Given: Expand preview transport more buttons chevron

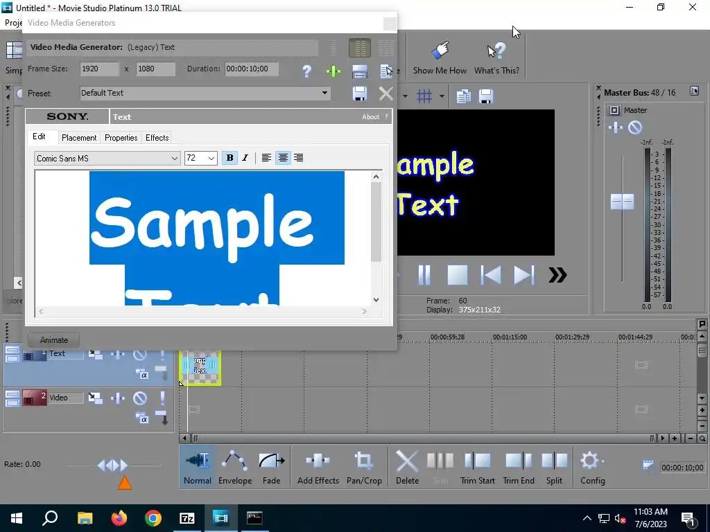Looking at the screenshot, I should (557, 274).
